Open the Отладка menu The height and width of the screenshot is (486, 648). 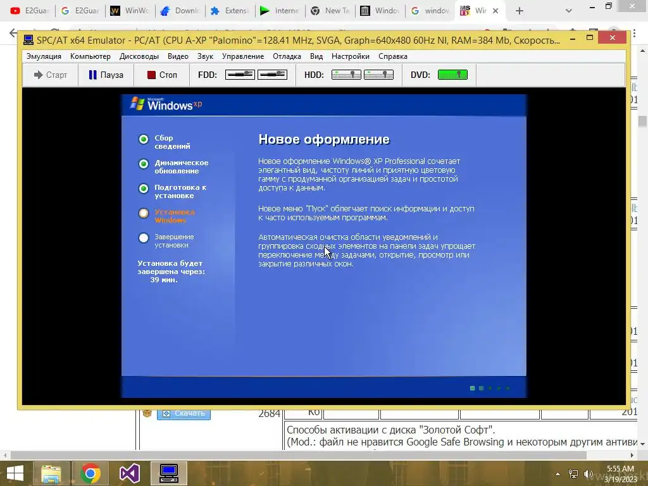pos(287,56)
